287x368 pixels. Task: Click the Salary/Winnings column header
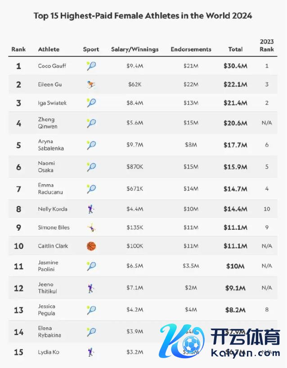[135, 49]
